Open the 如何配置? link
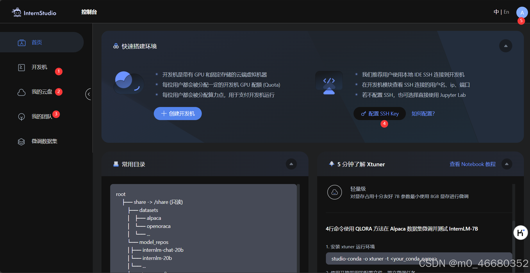Screen dimensions: 530x273 423,114
